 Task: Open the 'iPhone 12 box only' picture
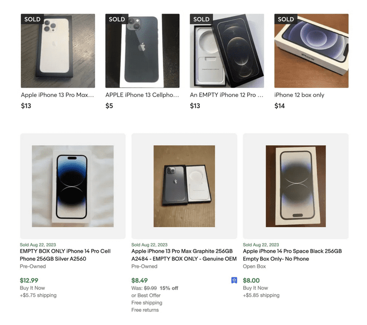click(x=311, y=51)
